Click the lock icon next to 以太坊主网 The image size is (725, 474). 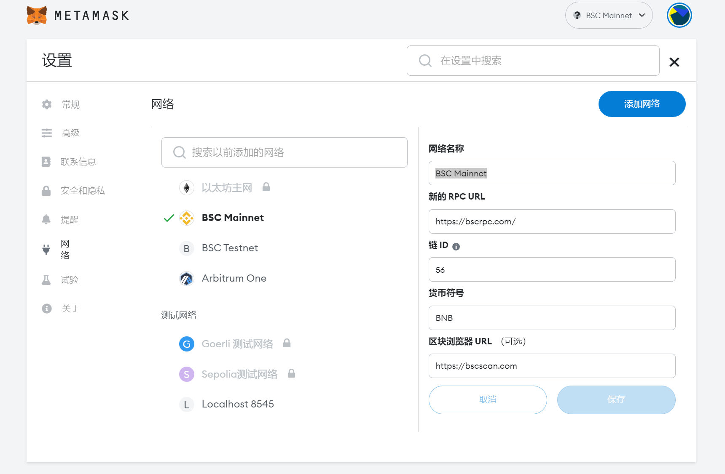[266, 187]
